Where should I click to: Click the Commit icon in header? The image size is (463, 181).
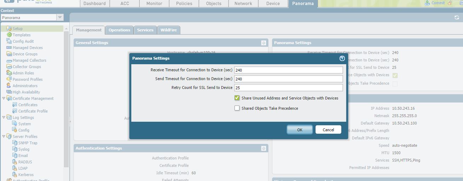pyautogui.click(x=428, y=3)
